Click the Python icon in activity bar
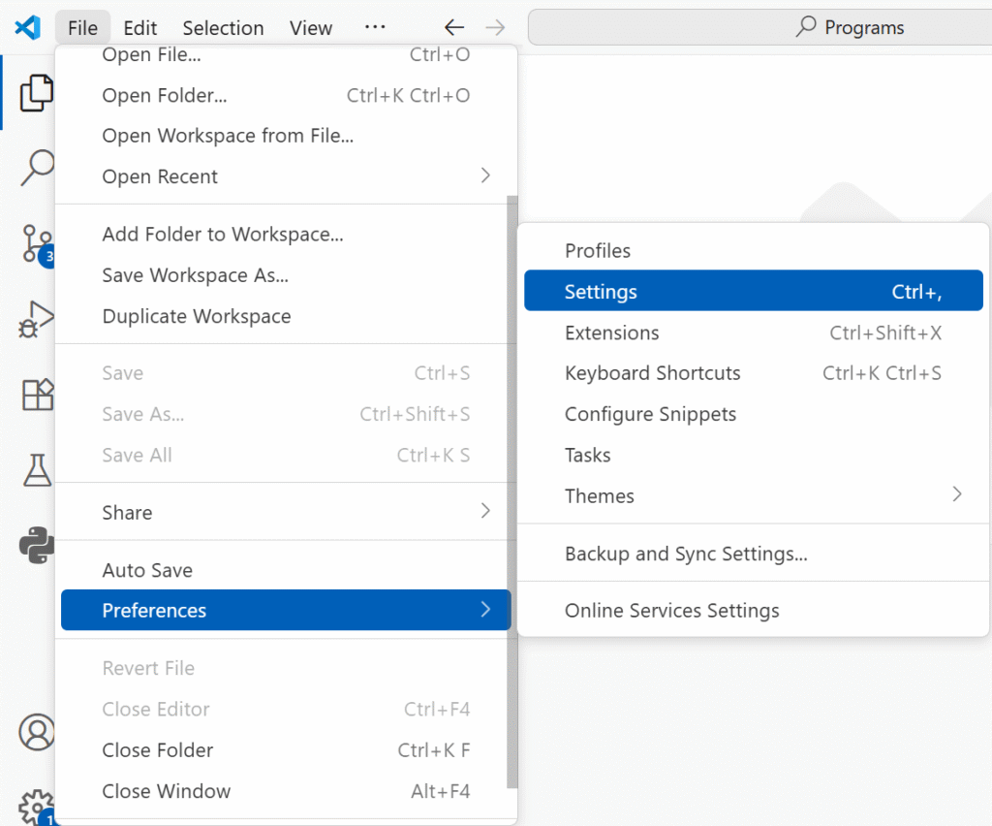 point(37,546)
